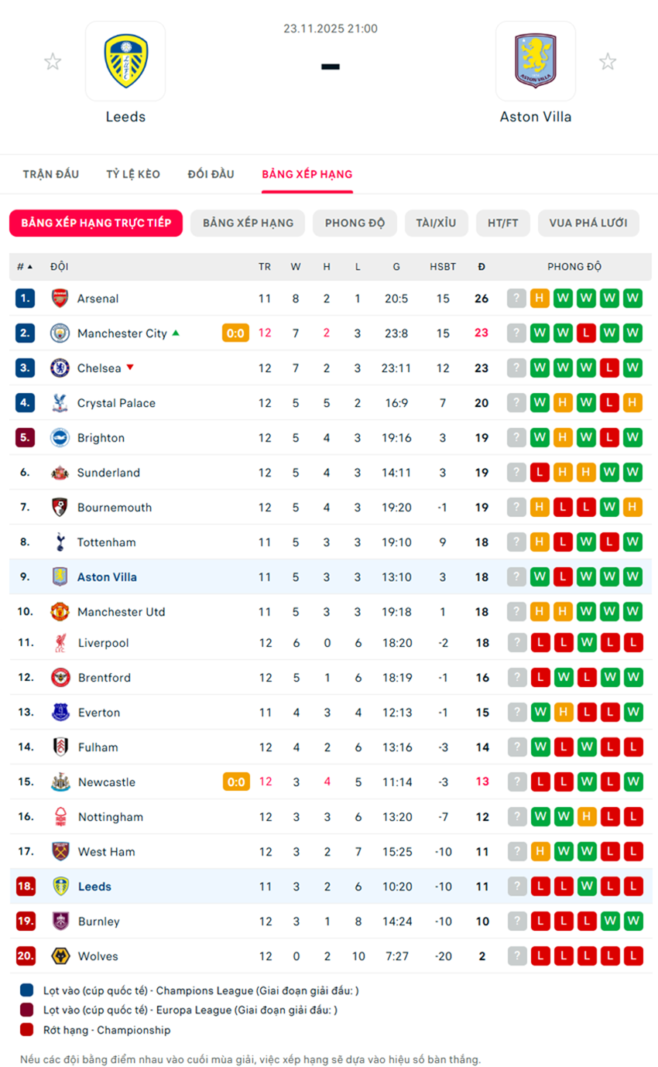Open the Manchester City team link
The width and height of the screenshot is (658, 1067).
coord(122,333)
